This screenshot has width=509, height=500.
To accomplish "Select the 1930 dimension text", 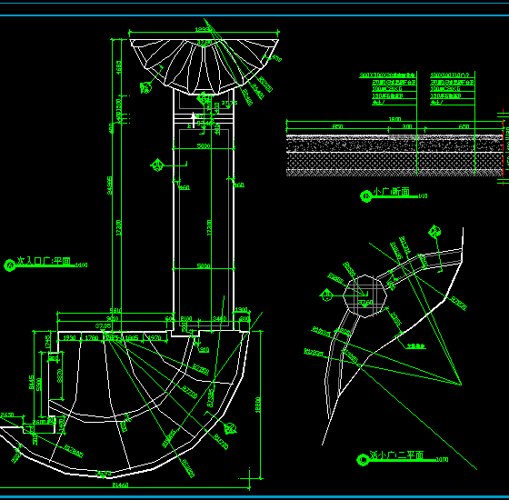I will coord(69,338).
